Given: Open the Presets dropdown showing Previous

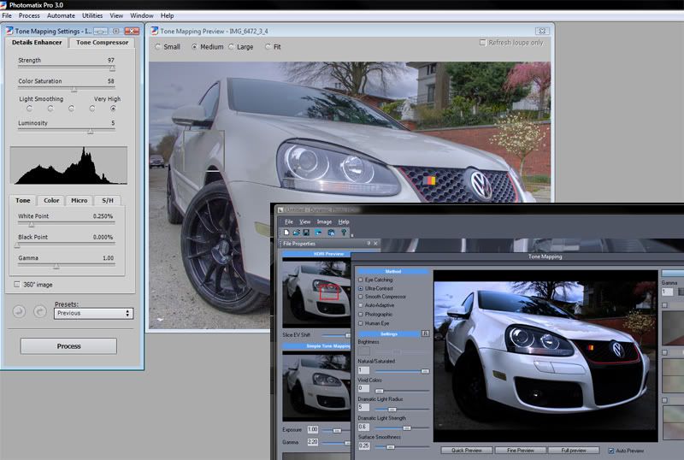Looking at the screenshot, I should [x=93, y=313].
